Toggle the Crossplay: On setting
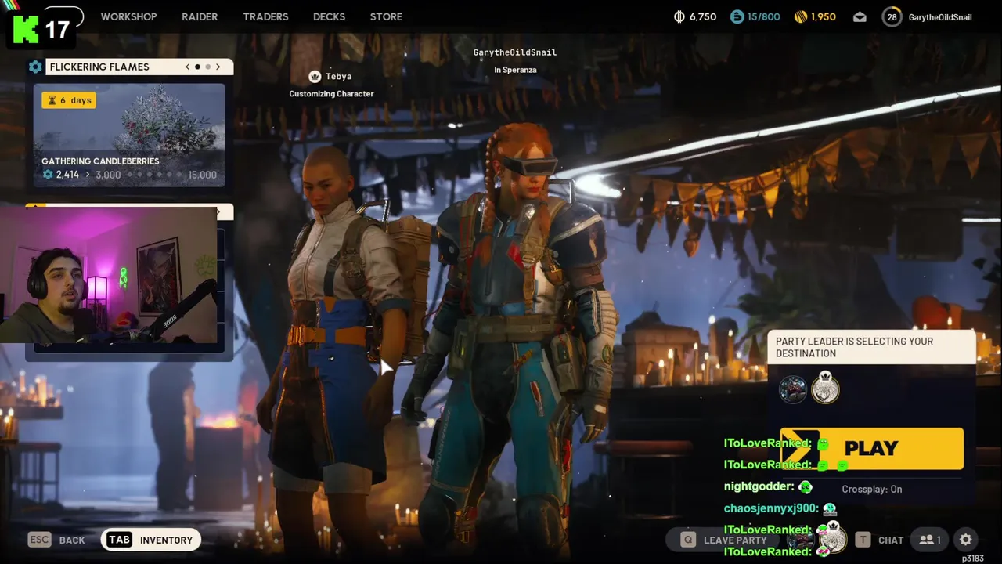The width and height of the screenshot is (1002, 564). pyautogui.click(x=872, y=489)
